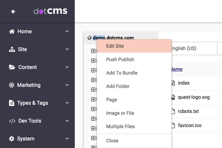Image resolution: width=222 pixels, height=148 pixels.
Task: Expand the tree folder beside Add To Bundle
Action: [93, 70]
